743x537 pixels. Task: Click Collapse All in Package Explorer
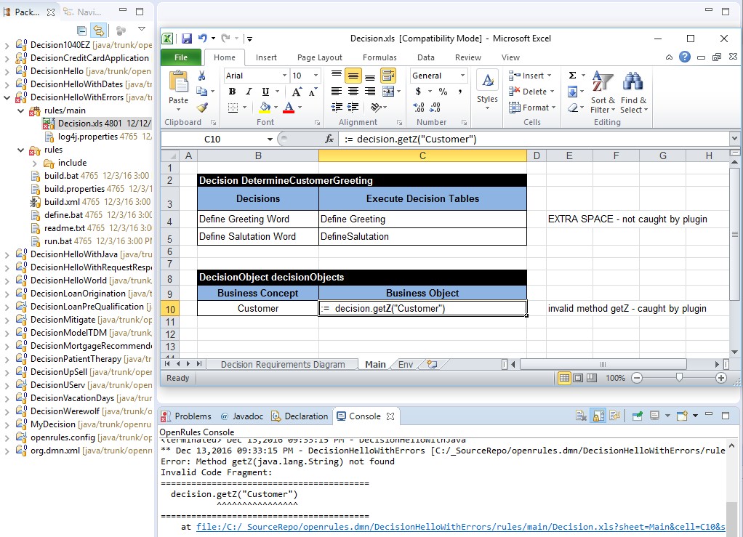(81, 31)
